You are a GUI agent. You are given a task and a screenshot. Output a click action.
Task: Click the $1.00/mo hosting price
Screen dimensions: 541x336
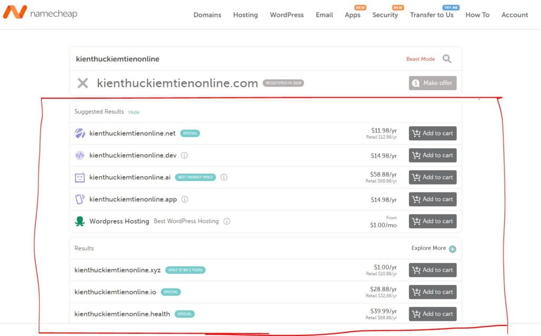click(x=384, y=225)
